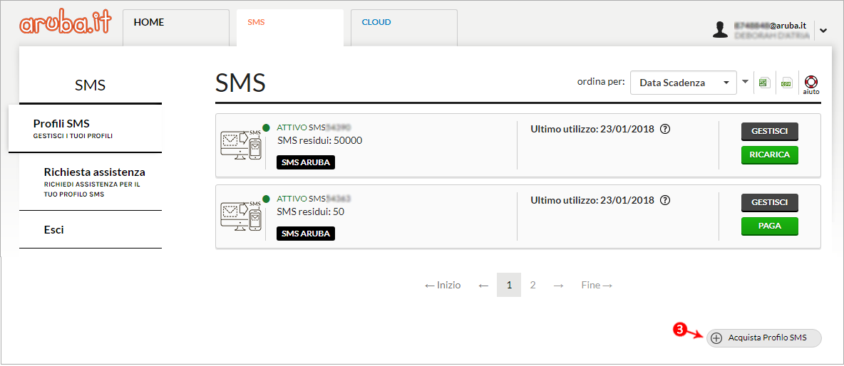Open the aiuto lifebuoy help icon

(810, 84)
